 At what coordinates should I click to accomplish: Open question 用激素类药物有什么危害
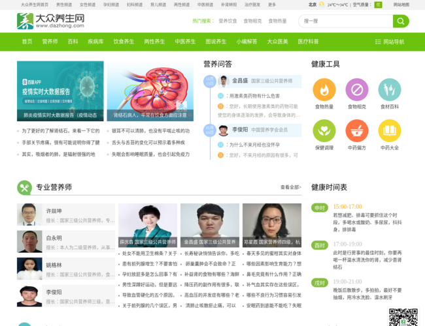[x=254, y=96]
